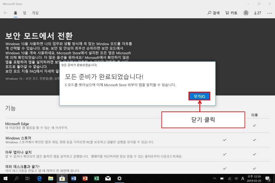Select the Windows 스토어 feature row
This screenshot has height=183, width=275.
tap(137, 140)
